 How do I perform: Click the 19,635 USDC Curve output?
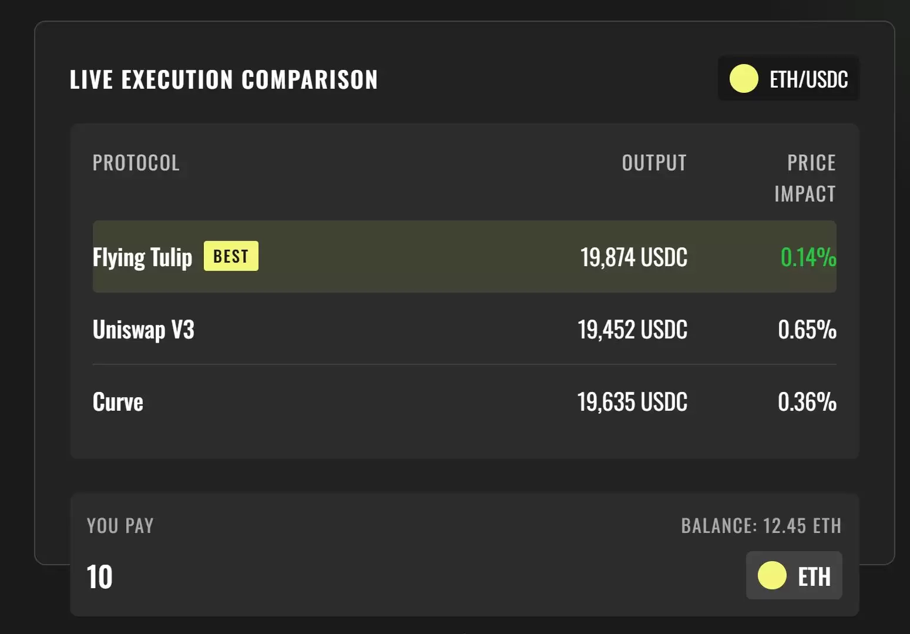click(x=632, y=402)
